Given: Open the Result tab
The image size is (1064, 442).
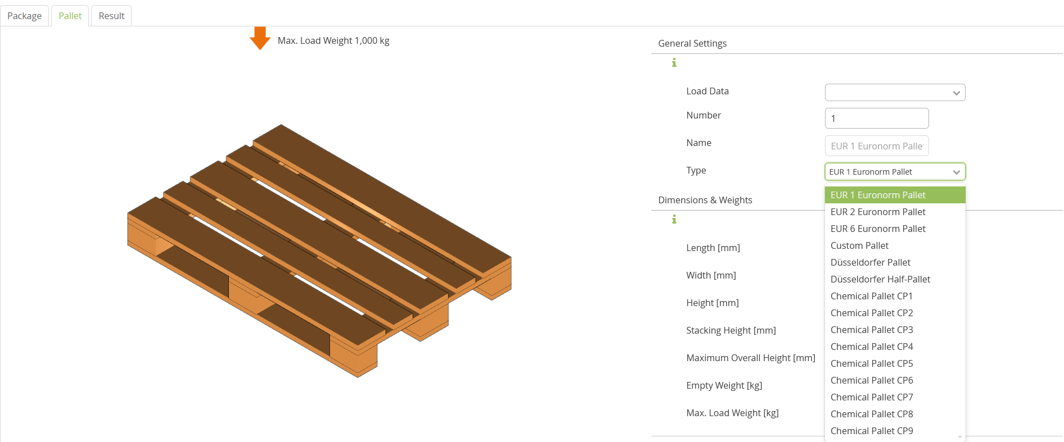Looking at the screenshot, I should (111, 16).
